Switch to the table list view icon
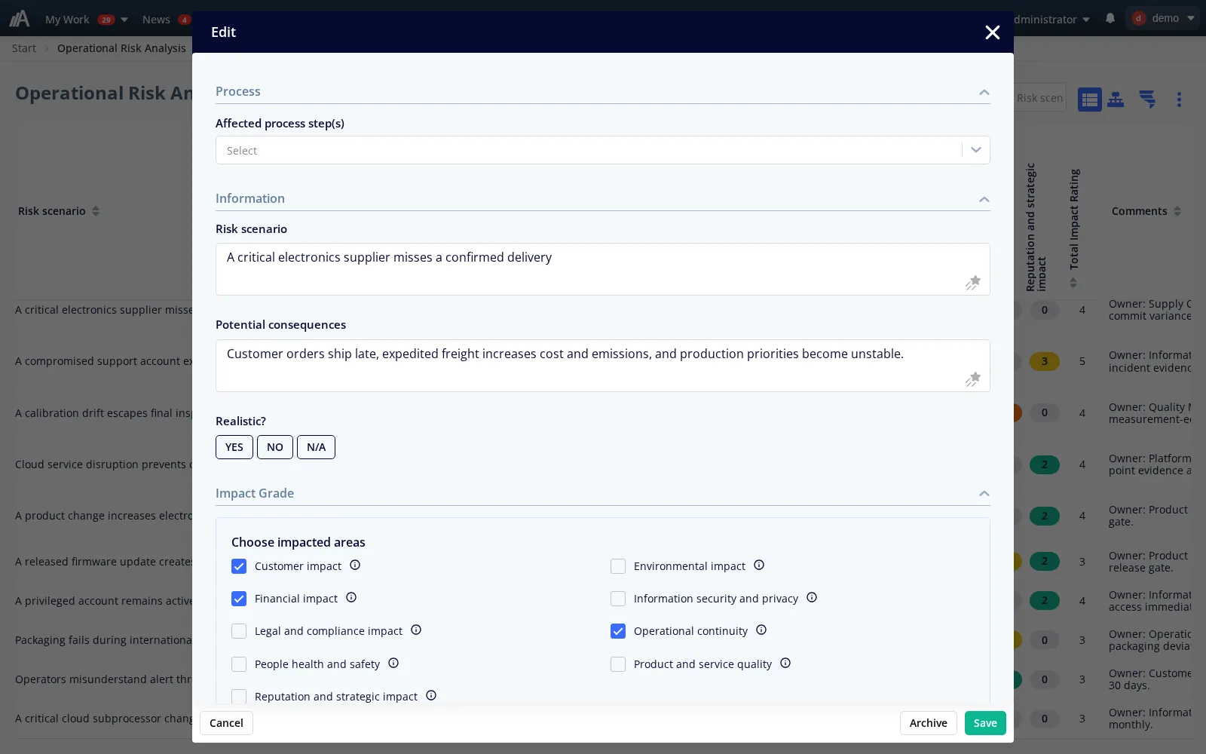Image resolution: width=1206 pixels, height=754 pixels. (x=1089, y=99)
